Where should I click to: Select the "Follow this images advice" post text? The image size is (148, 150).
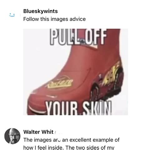54,19
